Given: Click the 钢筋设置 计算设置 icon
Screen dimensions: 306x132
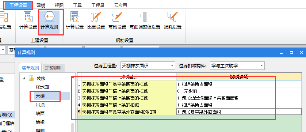Looking at the screenshot, I should coord(75,17).
